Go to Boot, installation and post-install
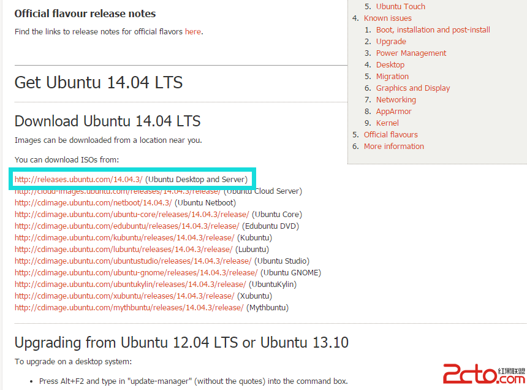This screenshot has height=390, width=527. (433, 30)
